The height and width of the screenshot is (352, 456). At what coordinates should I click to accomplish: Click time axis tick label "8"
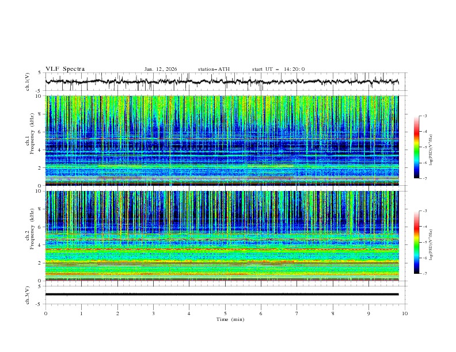[333, 313]
